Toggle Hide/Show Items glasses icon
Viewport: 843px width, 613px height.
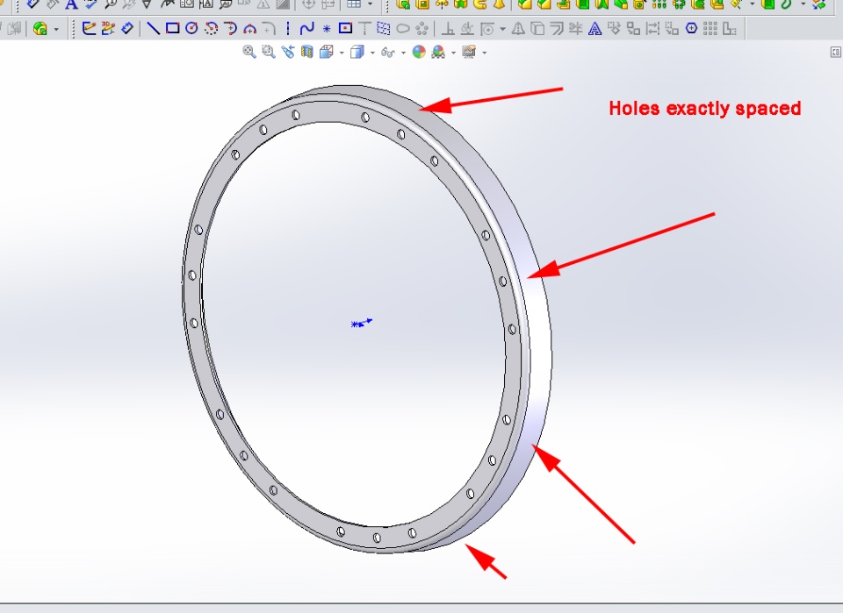click(387, 52)
